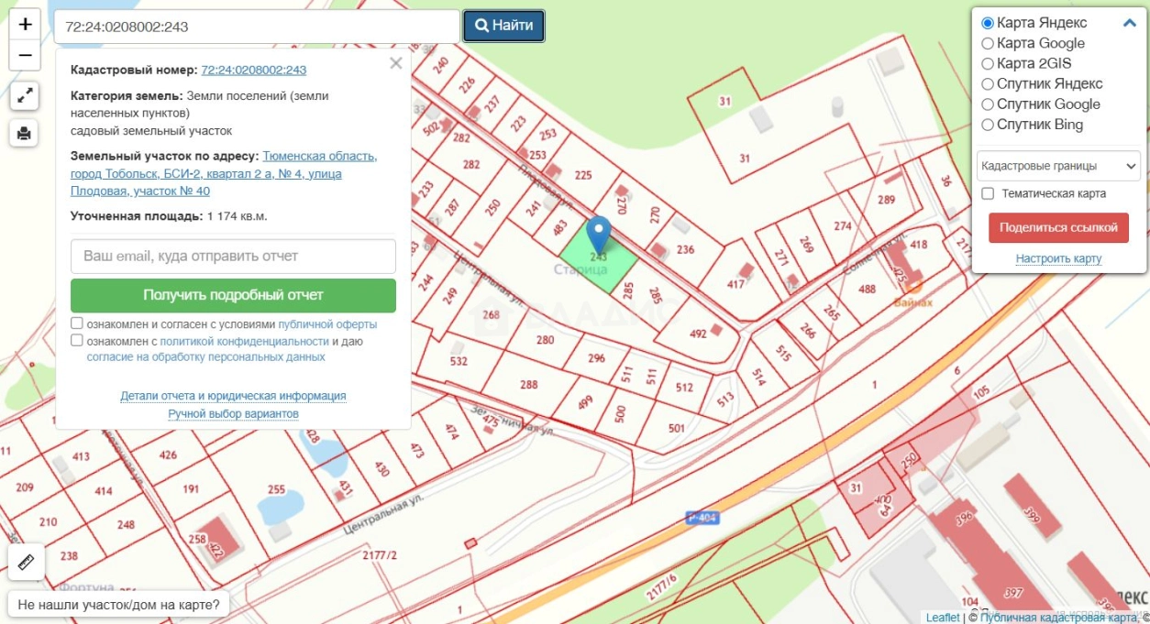Click Поделиться ссылкой button
This screenshot has height=624, width=1150.
point(1058,228)
